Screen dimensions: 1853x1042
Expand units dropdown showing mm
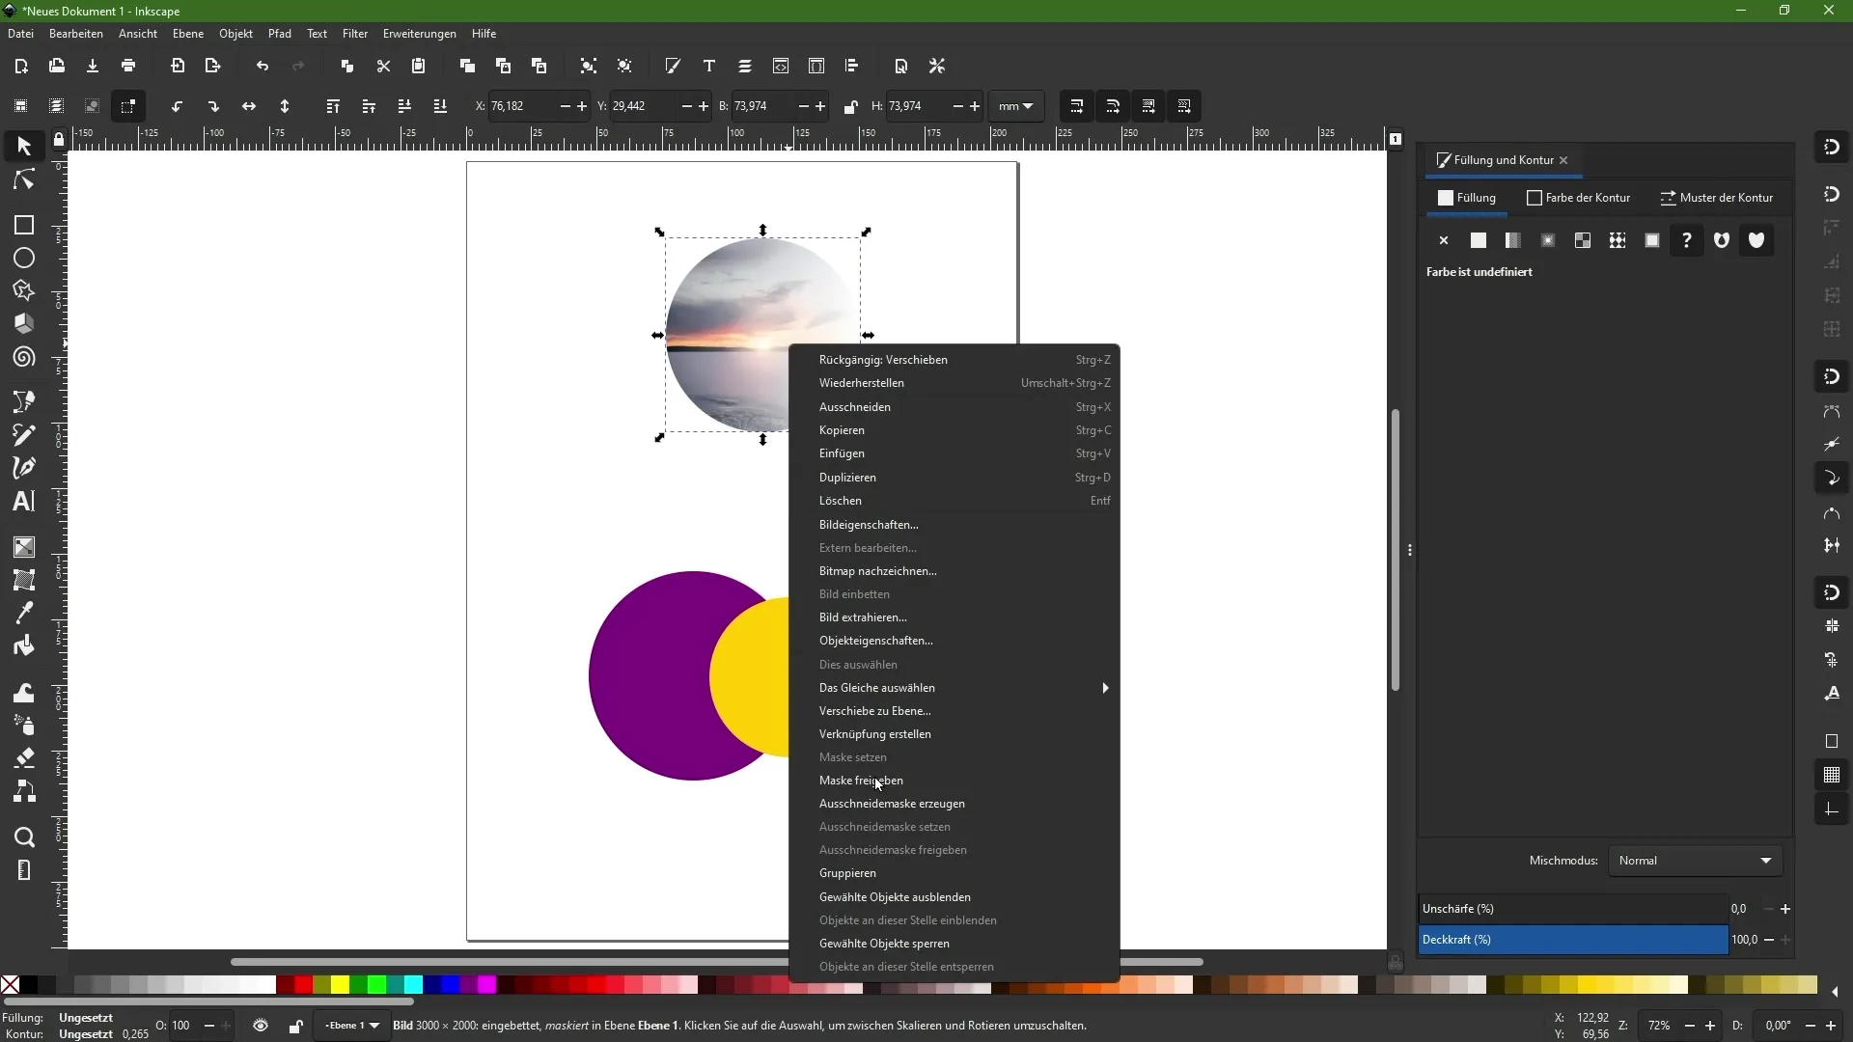pos(1018,105)
